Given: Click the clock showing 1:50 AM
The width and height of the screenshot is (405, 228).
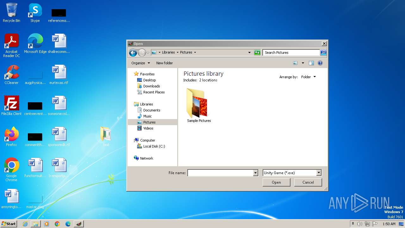Looking at the screenshot, I should 389,224.
